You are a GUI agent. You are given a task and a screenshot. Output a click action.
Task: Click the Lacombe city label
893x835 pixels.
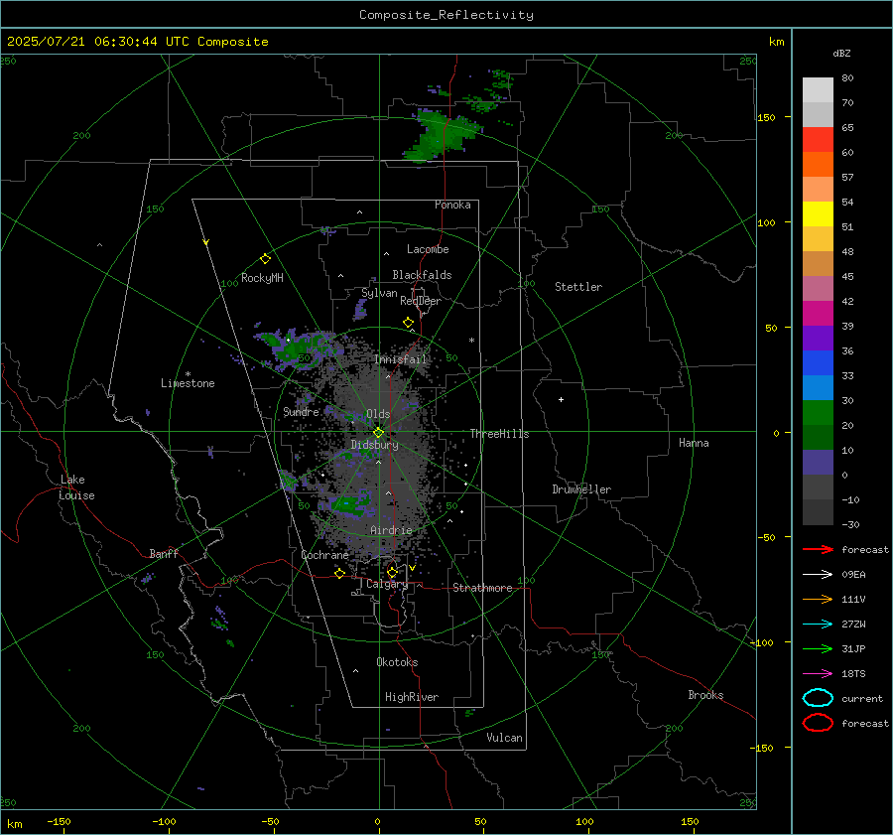coord(428,249)
